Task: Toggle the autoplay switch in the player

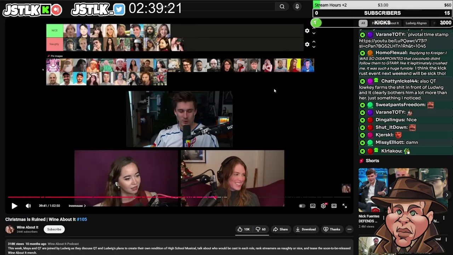Action: [x=302, y=206]
